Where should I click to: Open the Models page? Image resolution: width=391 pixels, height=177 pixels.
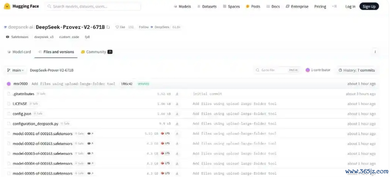(182, 7)
